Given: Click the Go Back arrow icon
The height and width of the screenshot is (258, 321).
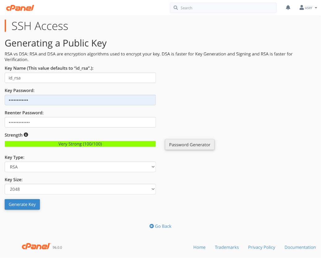Looking at the screenshot, I should (151, 226).
